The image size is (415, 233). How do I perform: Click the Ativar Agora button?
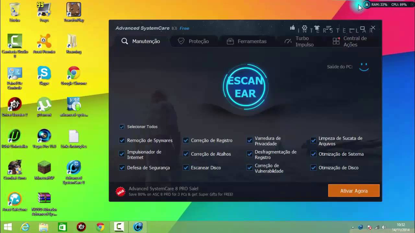(354, 191)
